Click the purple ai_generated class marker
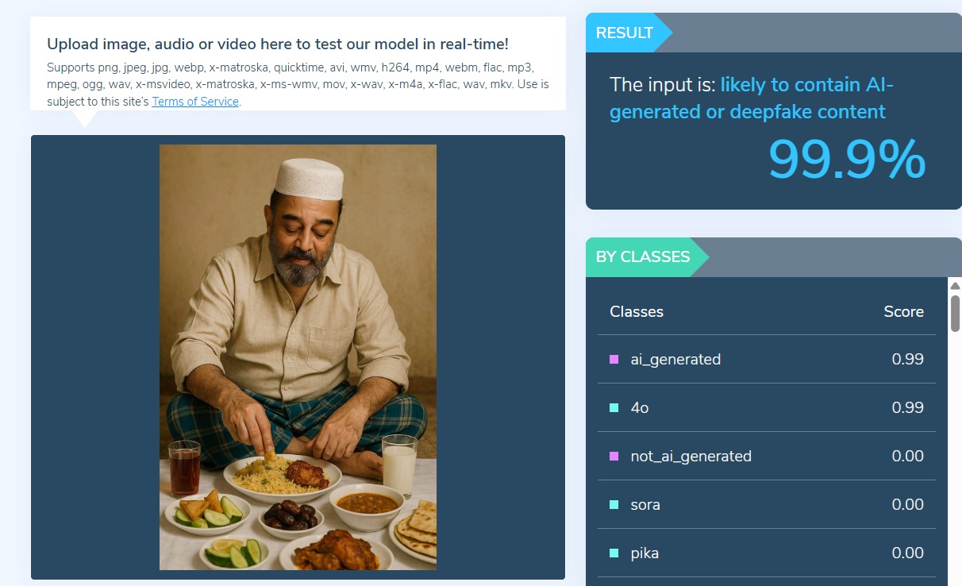 tap(614, 360)
